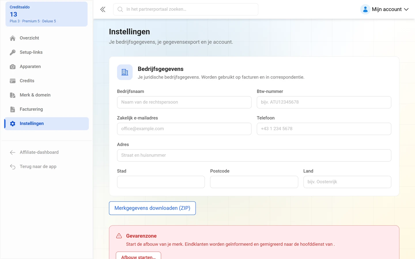Open Apparaten from the sidebar
Image resolution: width=415 pixels, height=259 pixels.
point(47,66)
